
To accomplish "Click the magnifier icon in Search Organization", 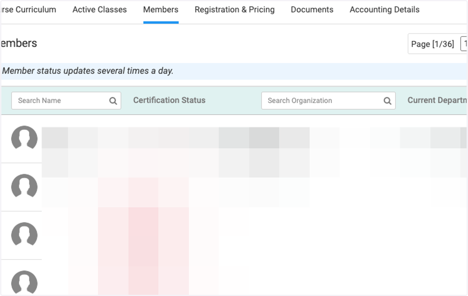I will [387, 101].
